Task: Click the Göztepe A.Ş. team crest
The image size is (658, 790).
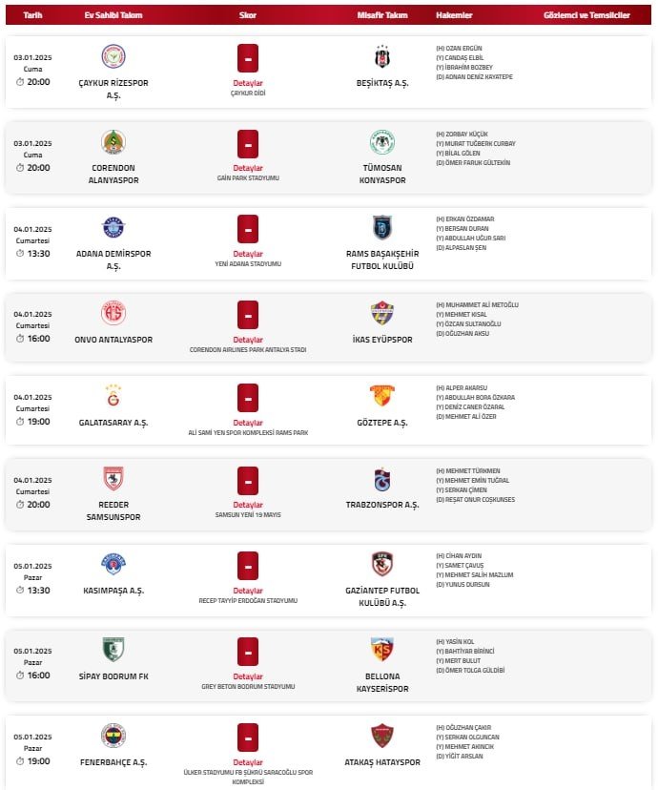Action: tap(381, 395)
